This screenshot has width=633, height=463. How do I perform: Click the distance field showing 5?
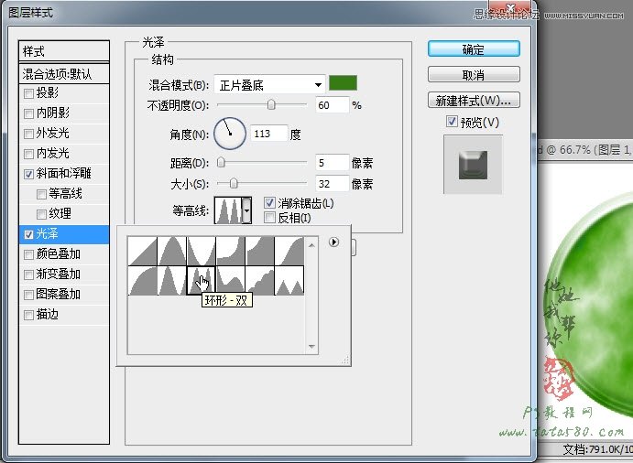[332, 163]
